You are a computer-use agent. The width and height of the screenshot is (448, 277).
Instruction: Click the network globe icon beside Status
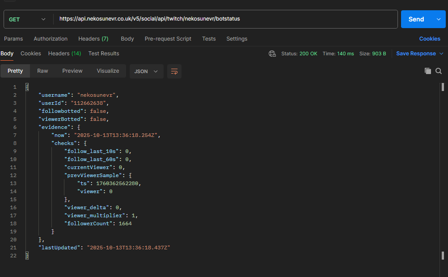(x=272, y=54)
